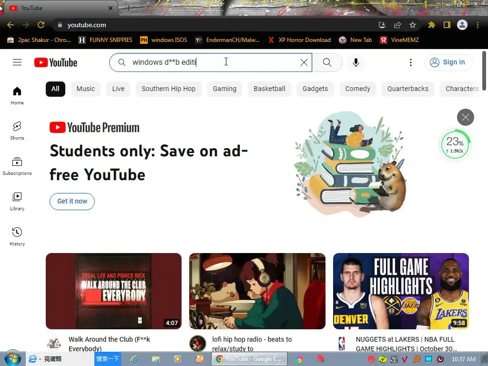The height and width of the screenshot is (366, 488).
Task: Go to the YouTube logo home link
Action: (x=56, y=62)
